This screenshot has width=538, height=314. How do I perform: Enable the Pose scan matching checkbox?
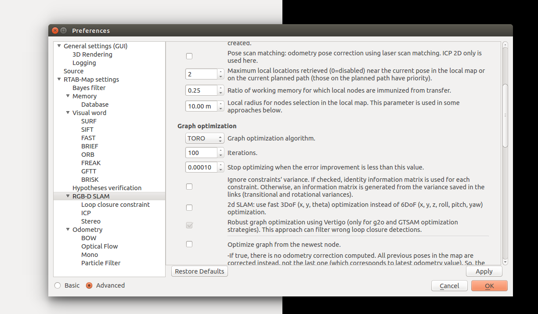pos(189,56)
